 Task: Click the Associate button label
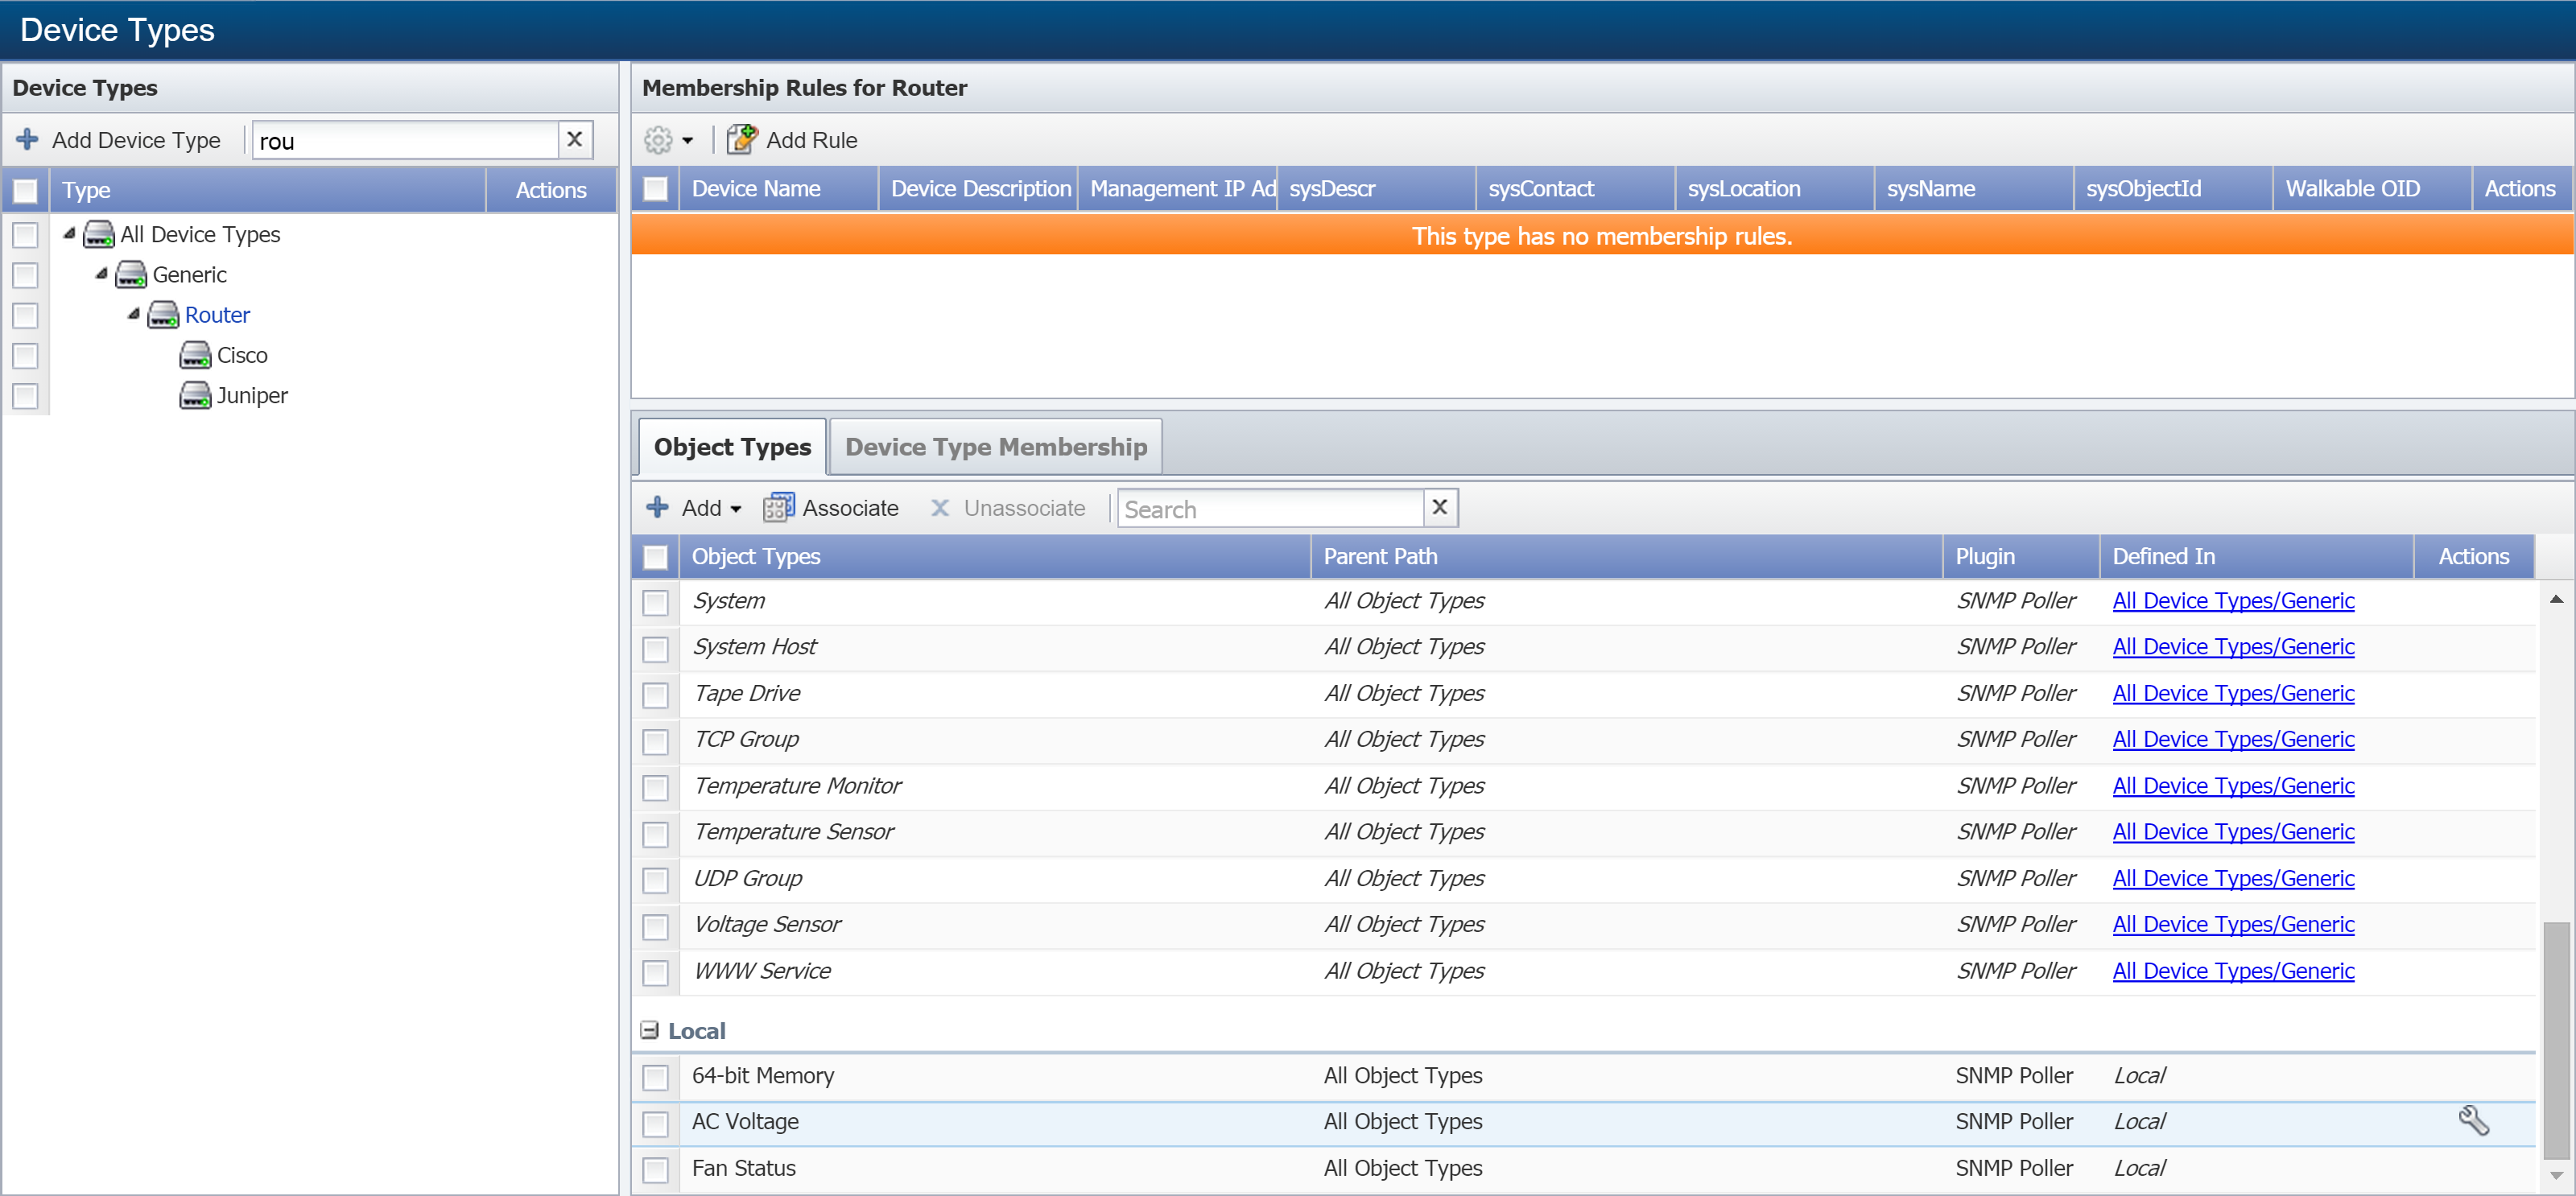(850, 508)
